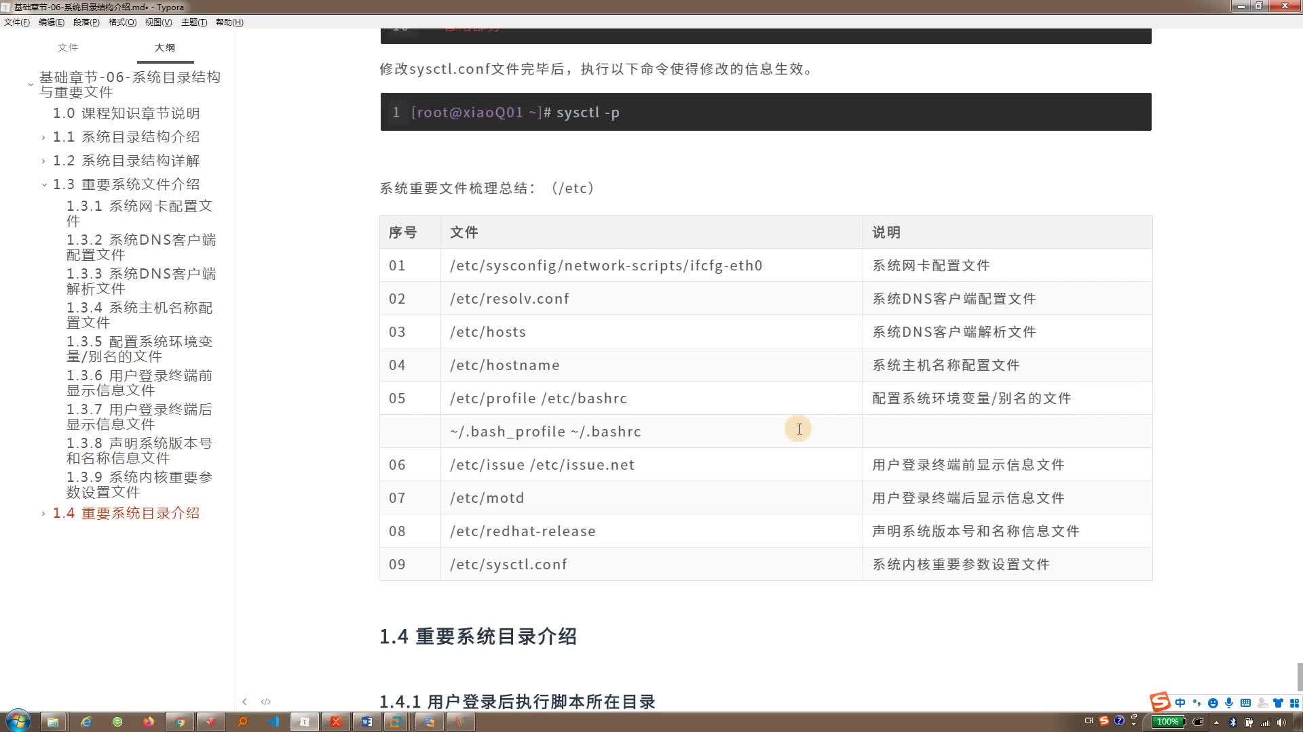Open Sogou toolbox grid icon

[x=1294, y=703]
